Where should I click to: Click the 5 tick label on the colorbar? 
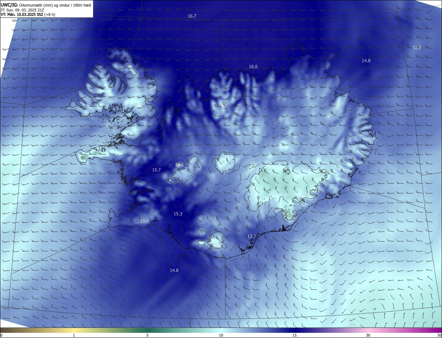[x=147, y=335]
